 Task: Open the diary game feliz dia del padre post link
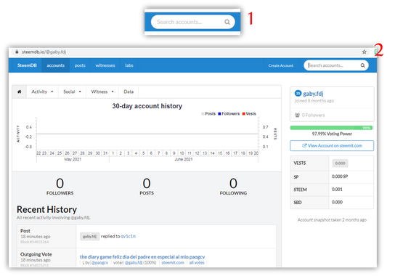(x=142, y=257)
